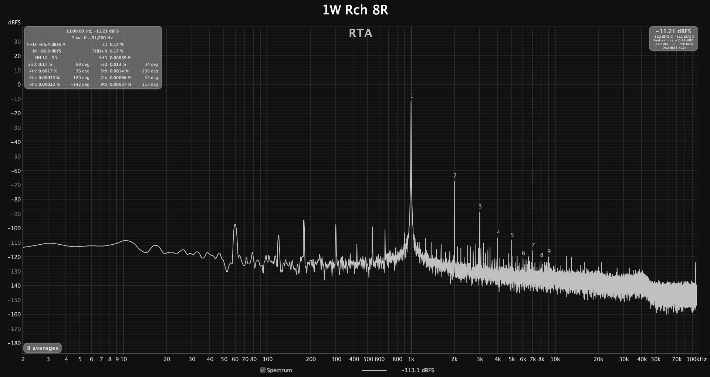The width and height of the screenshot is (710, 377).
Task: Click the 5th harmonic 0.0014 % entry
Action: (x=115, y=71)
